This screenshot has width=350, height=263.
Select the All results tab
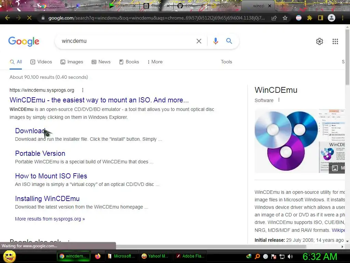pos(16,62)
